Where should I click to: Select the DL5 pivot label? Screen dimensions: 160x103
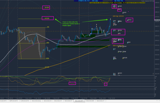pyautogui.click(x=114, y=74)
